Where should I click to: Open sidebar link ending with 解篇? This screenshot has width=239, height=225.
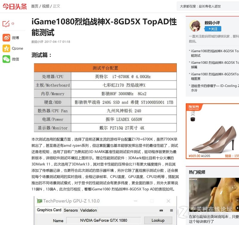[x=215, y=65]
